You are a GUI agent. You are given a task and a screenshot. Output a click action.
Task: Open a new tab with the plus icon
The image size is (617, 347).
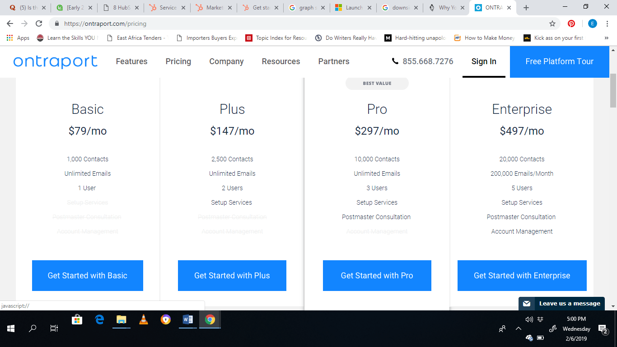[526, 8]
